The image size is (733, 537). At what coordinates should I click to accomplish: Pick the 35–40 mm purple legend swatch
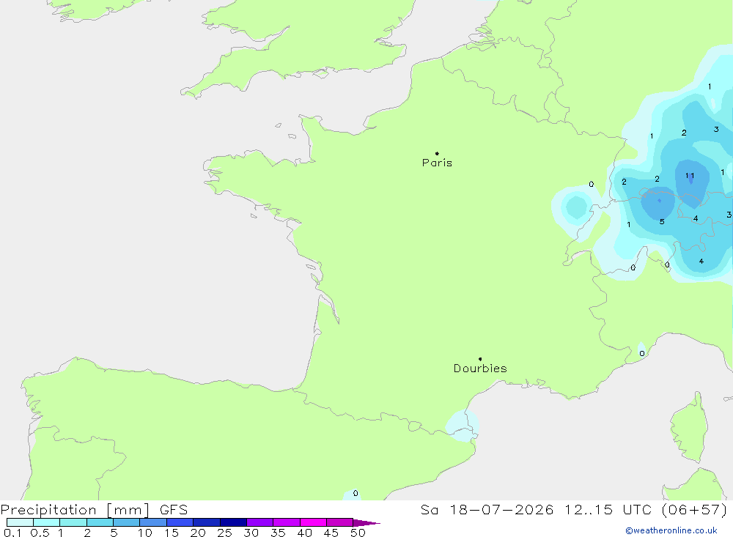pyautogui.click(x=287, y=522)
